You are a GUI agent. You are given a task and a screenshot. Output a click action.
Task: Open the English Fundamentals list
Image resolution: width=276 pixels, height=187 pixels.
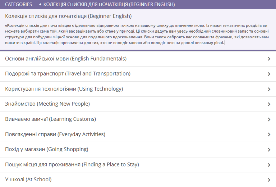(66, 59)
